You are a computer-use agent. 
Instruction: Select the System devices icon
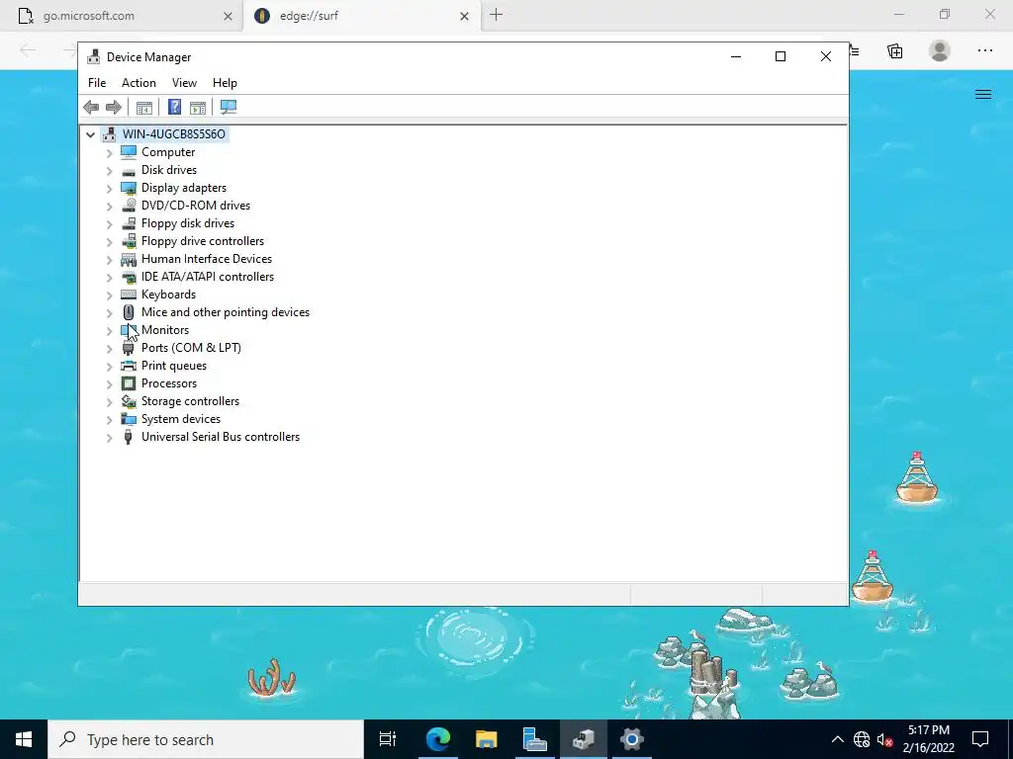(129, 419)
